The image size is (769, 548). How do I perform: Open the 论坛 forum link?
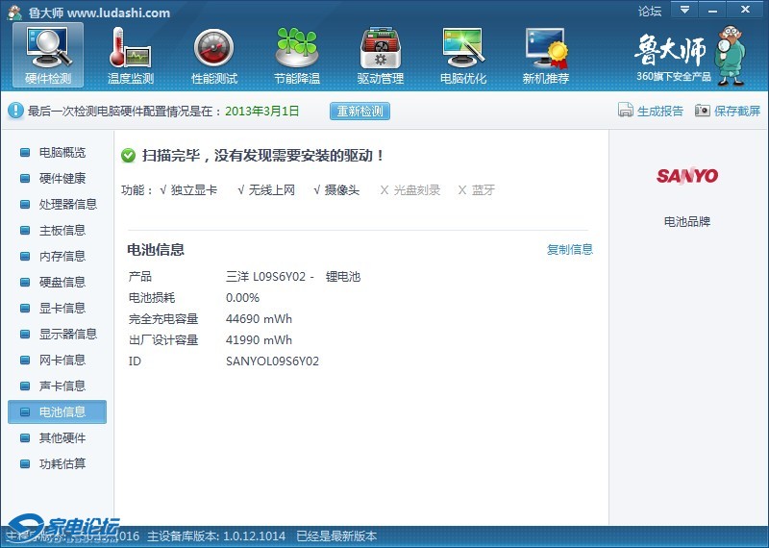(x=650, y=12)
